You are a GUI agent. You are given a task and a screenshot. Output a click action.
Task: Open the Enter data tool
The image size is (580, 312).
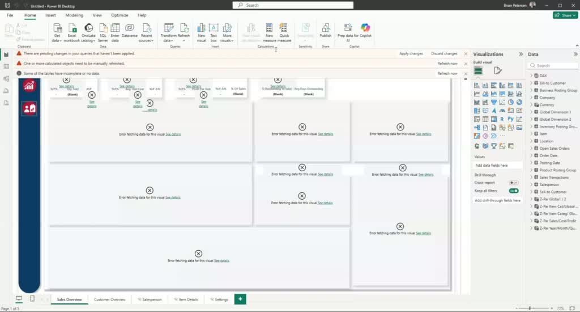115,32
